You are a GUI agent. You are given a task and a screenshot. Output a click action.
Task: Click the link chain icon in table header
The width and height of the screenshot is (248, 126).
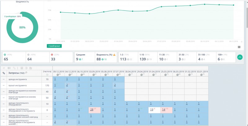pos(4,73)
